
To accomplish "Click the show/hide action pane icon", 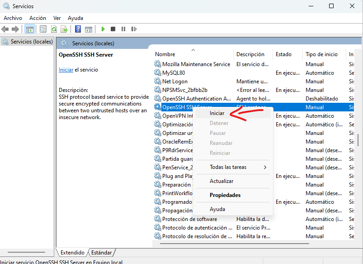I will point(89,29).
